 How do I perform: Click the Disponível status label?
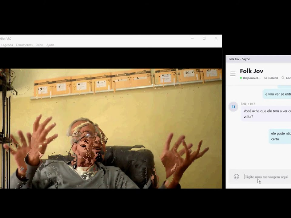point(252,78)
